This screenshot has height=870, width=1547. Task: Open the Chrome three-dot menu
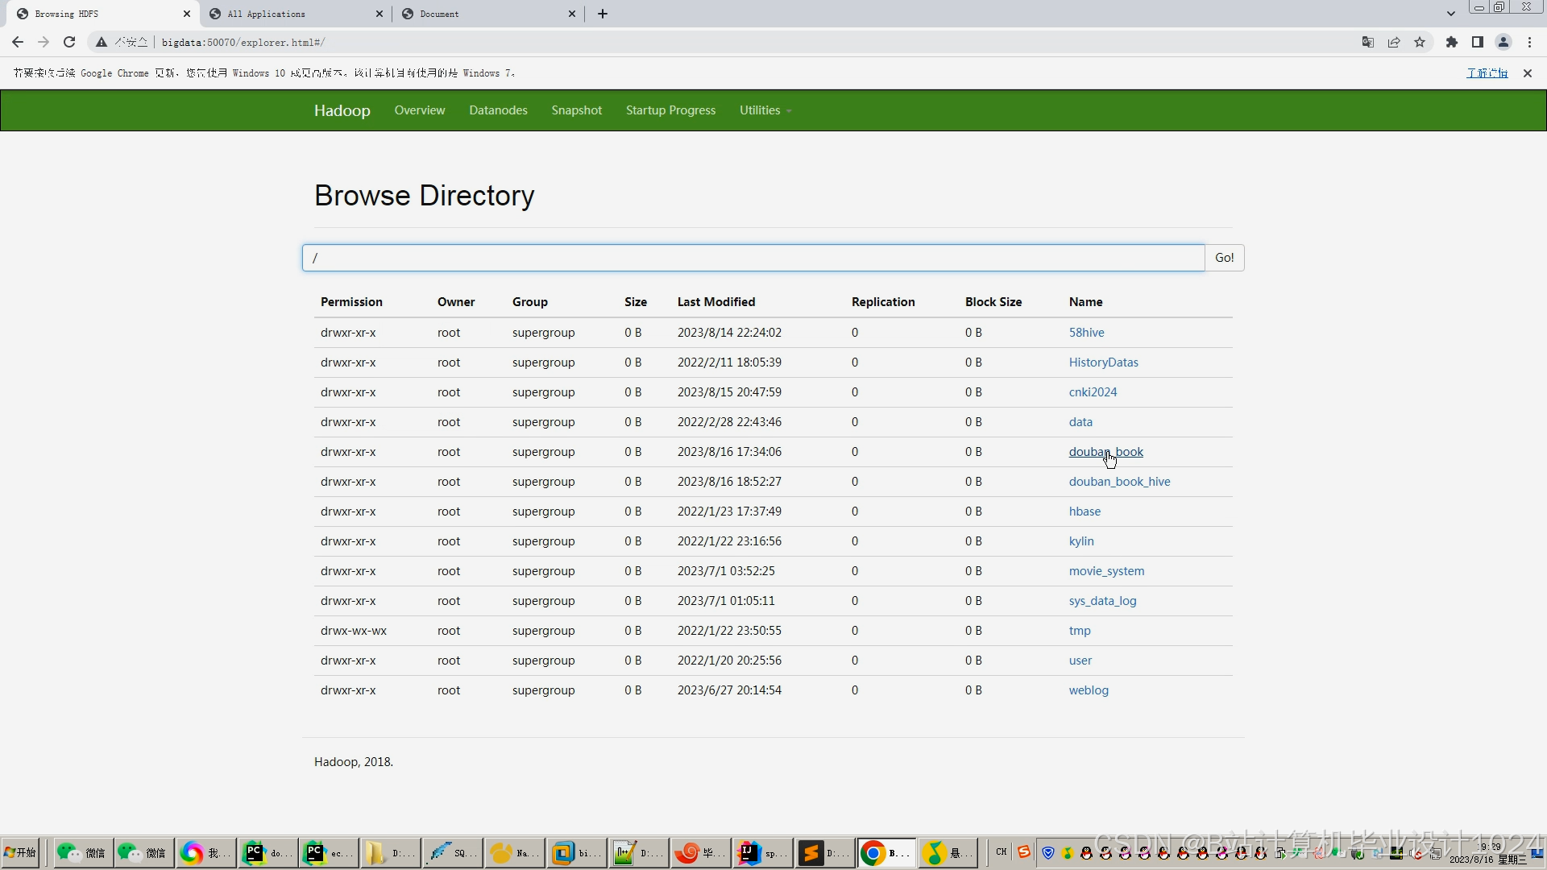(1529, 42)
